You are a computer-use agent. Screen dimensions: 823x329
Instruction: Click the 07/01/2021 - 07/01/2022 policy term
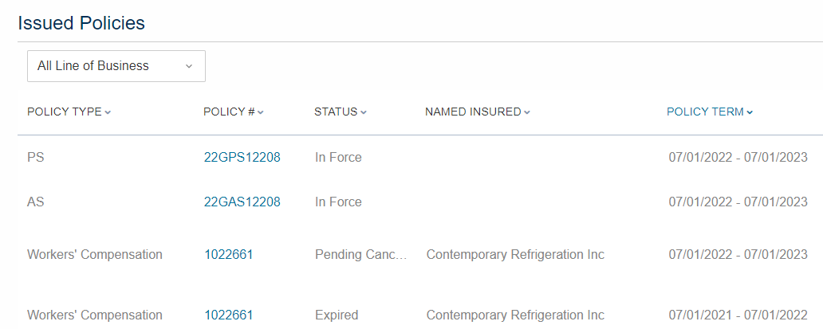(x=738, y=315)
